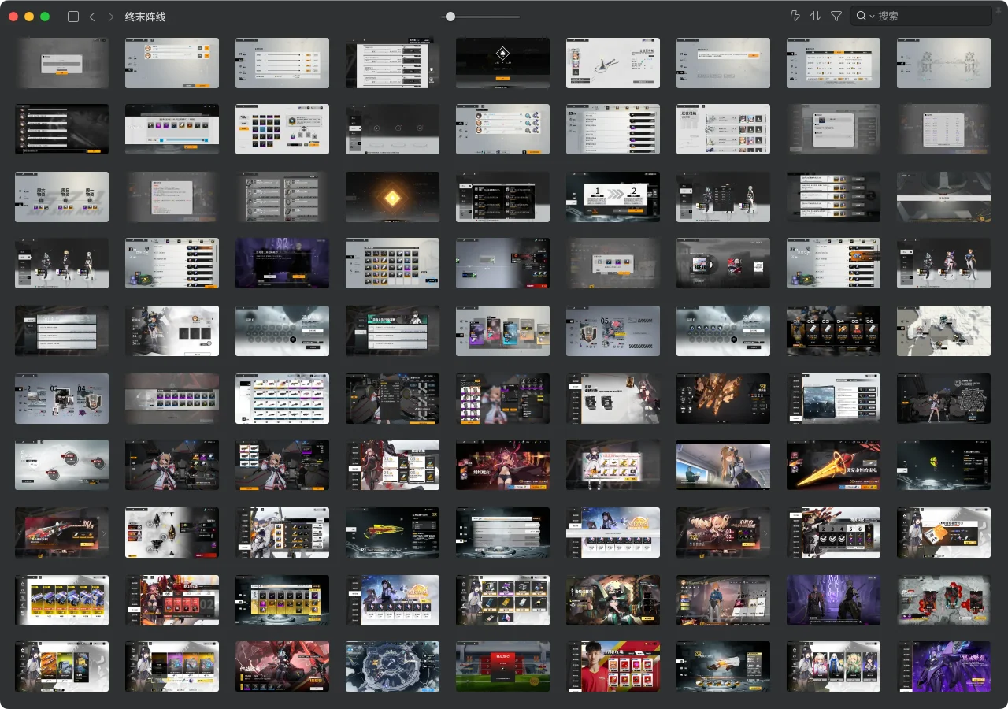Open the glowing orange diamond thumbnail
Image resolution: width=1008 pixels, height=709 pixels.
392,197
